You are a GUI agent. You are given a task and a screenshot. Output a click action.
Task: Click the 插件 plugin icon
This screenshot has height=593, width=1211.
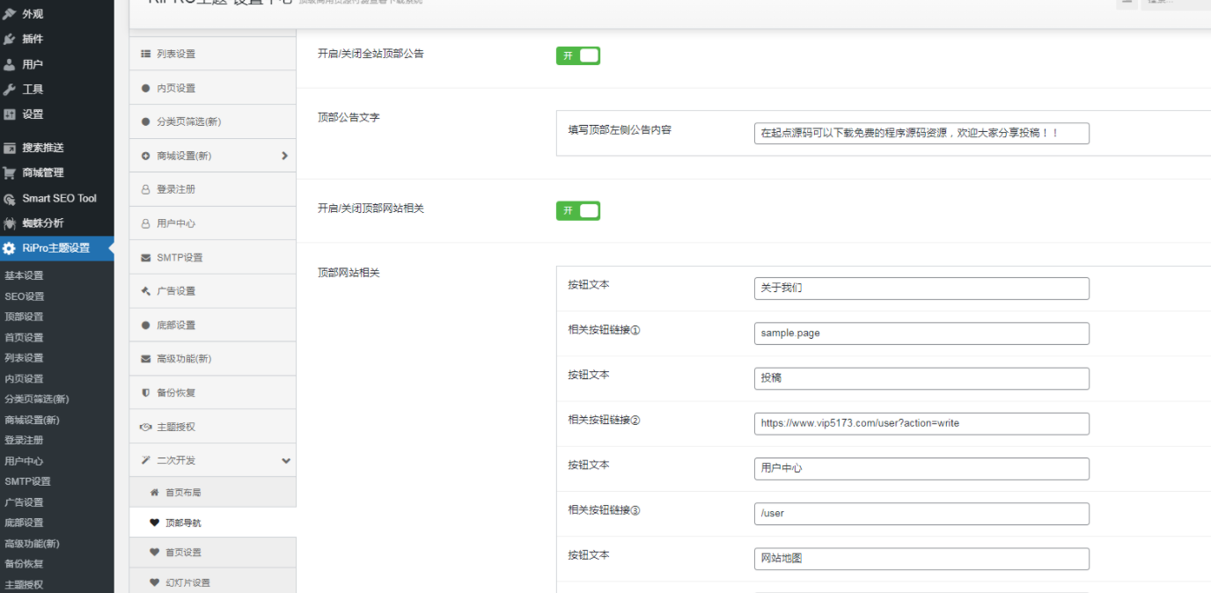[x=10, y=39]
